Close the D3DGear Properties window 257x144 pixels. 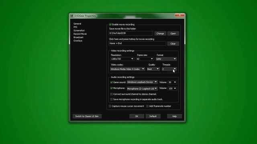tap(179, 15)
